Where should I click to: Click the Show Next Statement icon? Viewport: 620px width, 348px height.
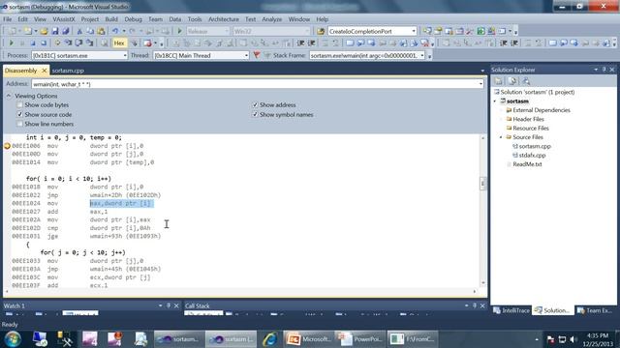(x=57, y=43)
